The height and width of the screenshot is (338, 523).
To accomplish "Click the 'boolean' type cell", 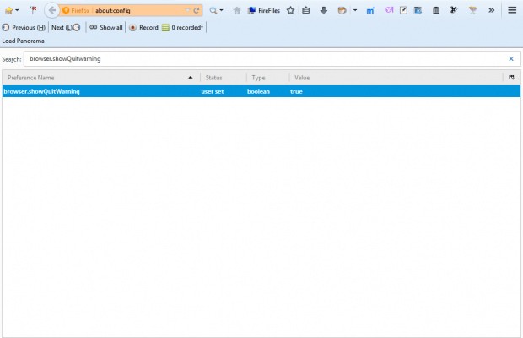I will pos(258,91).
